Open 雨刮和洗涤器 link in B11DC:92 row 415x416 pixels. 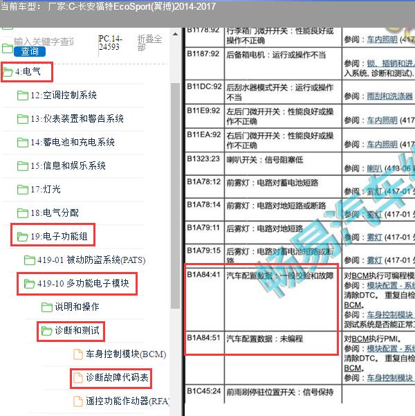tap(390, 96)
